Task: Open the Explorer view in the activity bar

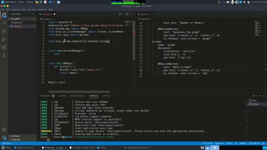Action: coord(4,15)
